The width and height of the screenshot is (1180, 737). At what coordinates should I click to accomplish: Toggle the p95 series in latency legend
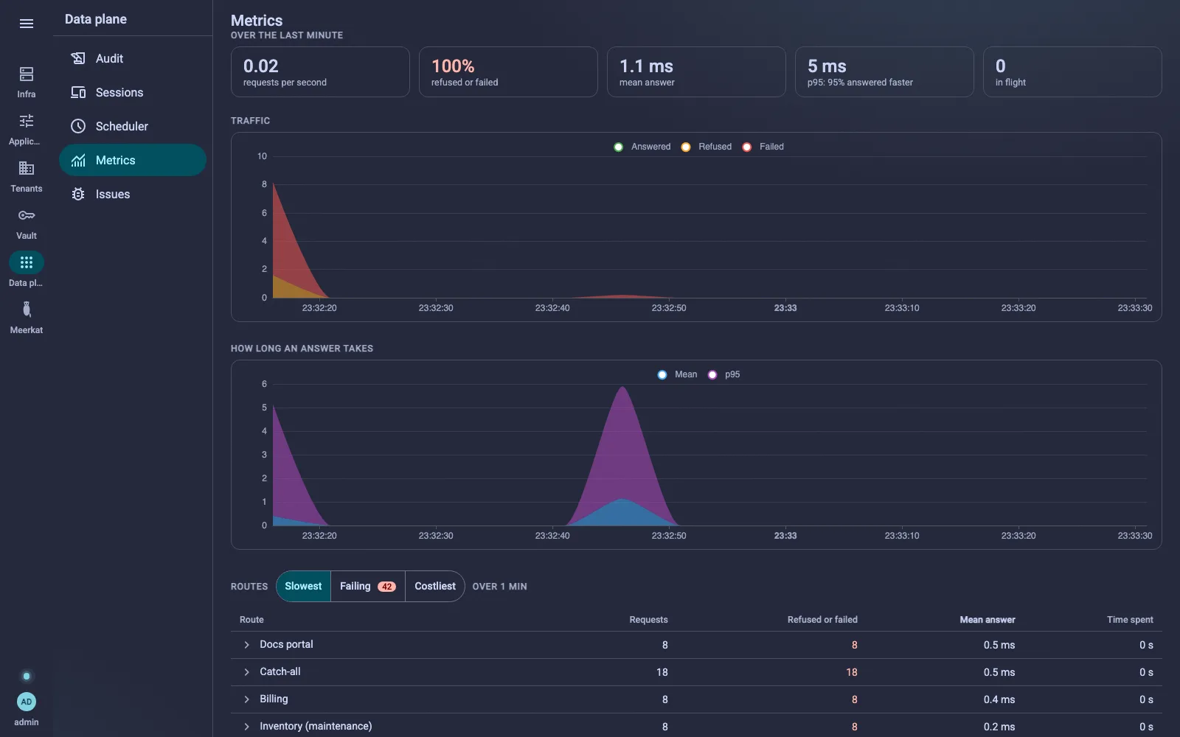click(723, 374)
